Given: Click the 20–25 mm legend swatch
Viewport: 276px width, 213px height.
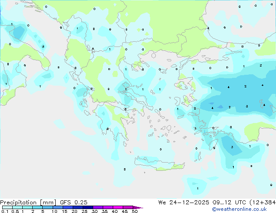Looking at the screenshot, I should tap(77, 207).
